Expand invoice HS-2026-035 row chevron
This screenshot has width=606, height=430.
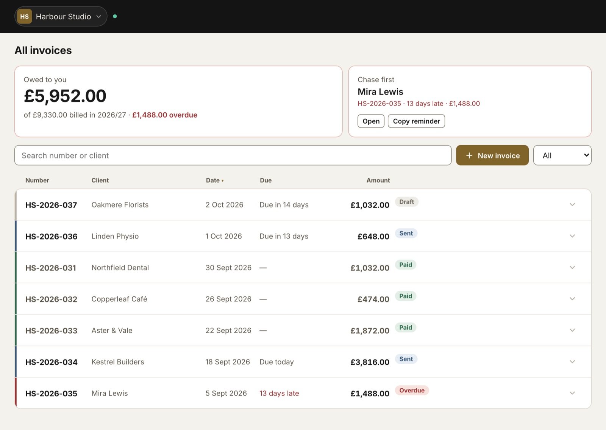pos(572,393)
